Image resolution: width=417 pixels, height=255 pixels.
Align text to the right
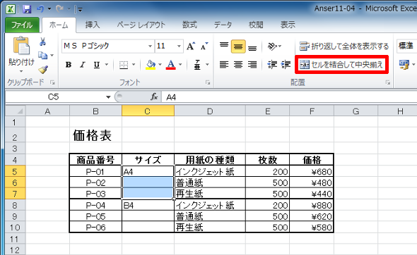click(252, 65)
